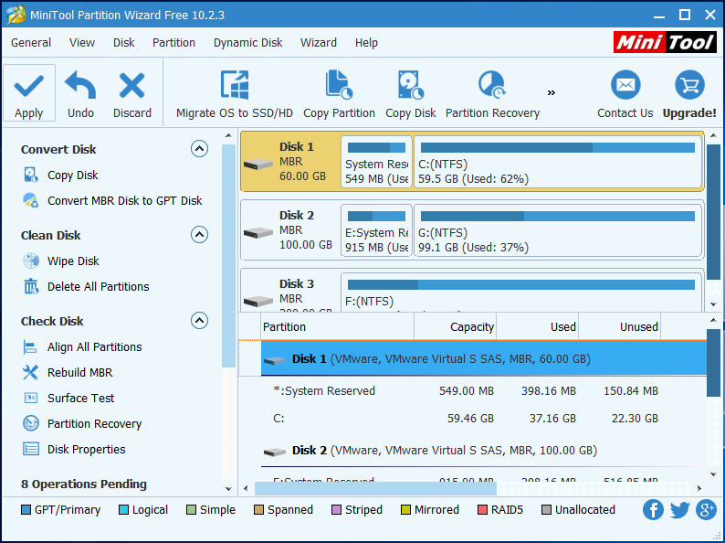Choose Align All Partitions action
Viewport: 725px width, 543px height.
83,347
